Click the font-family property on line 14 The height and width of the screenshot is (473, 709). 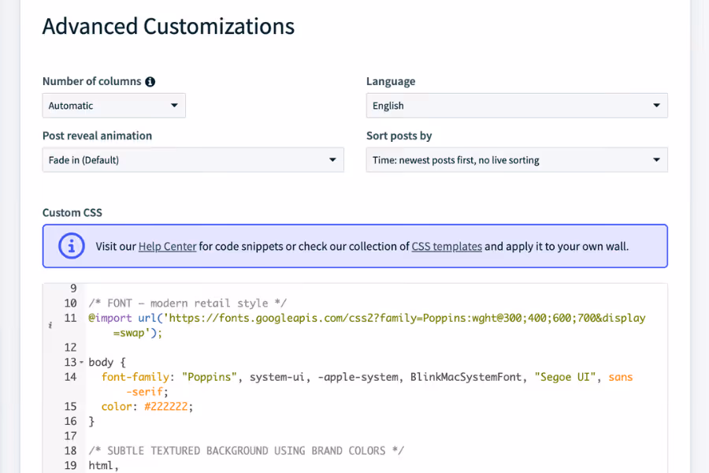point(135,377)
